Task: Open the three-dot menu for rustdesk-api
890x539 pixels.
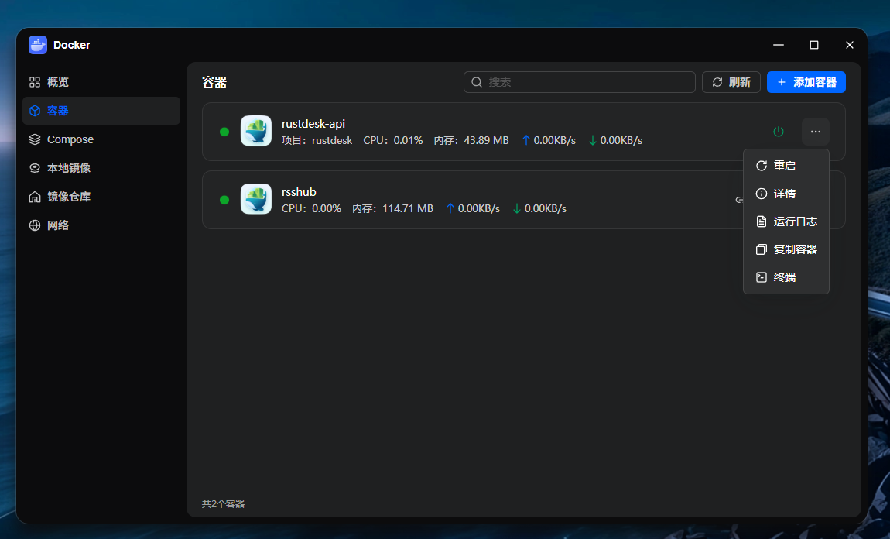Action: coord(816,132)
